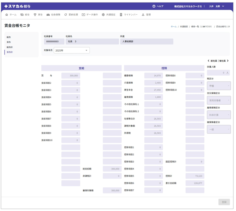Click the 賞与 bonus trophy icon
236x211 pixels.
coord(35,15)
